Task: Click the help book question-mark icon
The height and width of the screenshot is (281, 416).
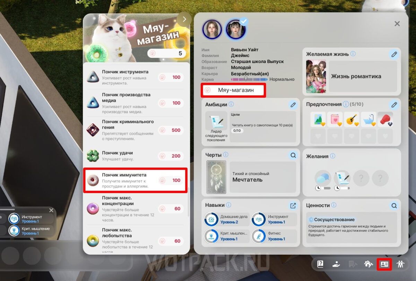Action: (x=320, y=264)
